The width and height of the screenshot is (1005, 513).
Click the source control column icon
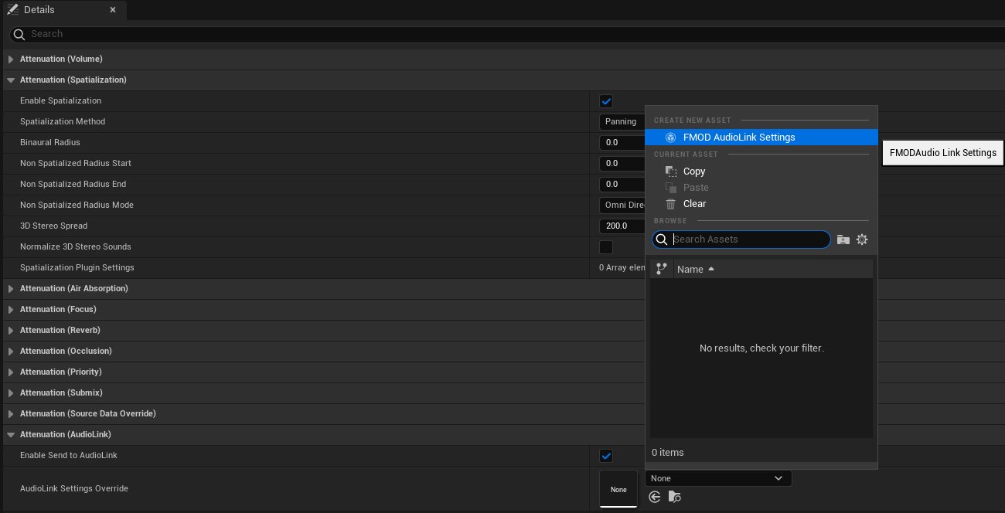tap(661, 269)
